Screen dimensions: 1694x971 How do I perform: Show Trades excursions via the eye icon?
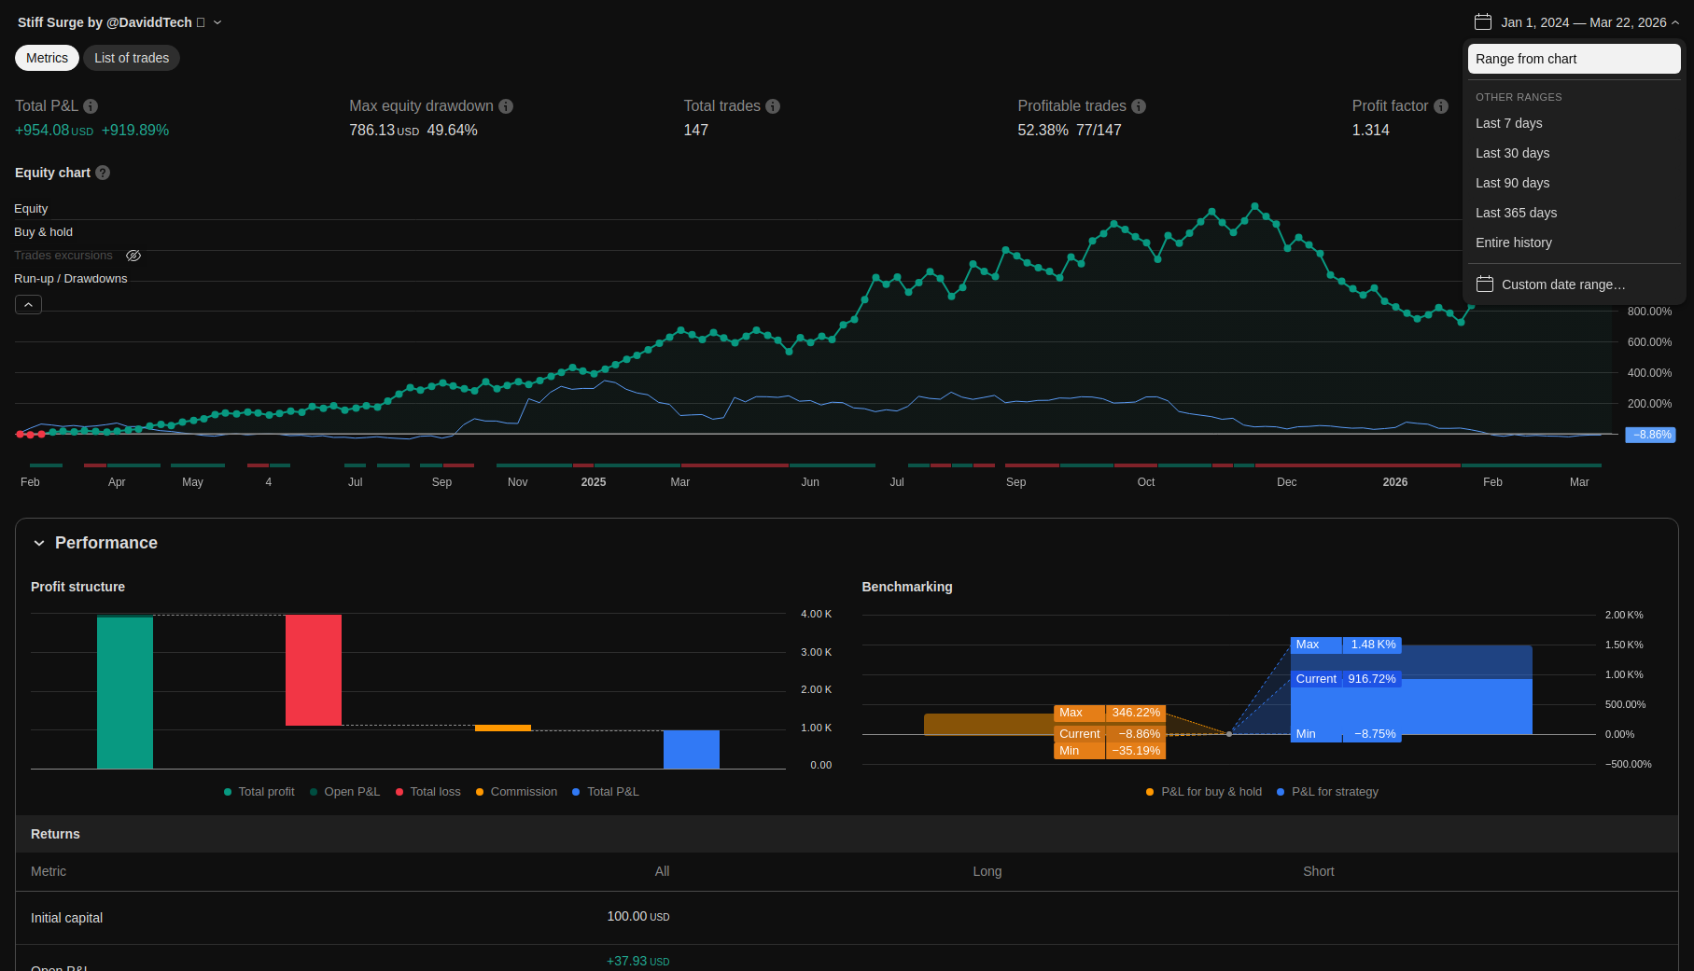[x=133, y=256]
